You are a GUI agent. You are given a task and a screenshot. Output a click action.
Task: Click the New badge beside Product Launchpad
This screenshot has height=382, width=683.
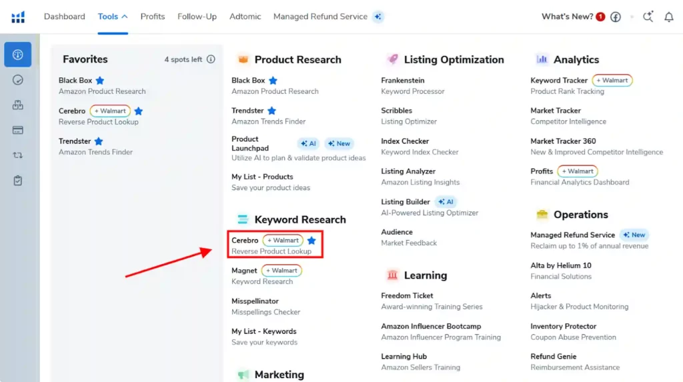coord(339,143)
